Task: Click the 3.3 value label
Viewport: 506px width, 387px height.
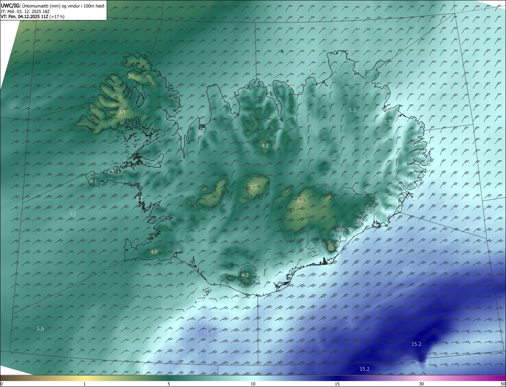Action: pyautogui.click(x=330, y=249)
